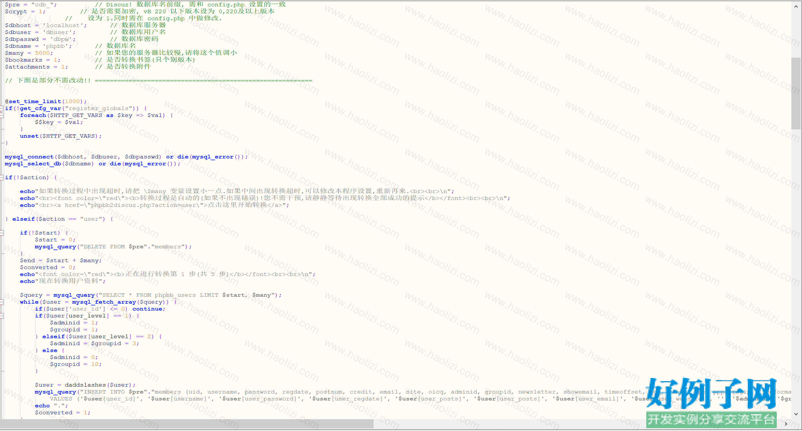Click the 'dbpw' password string
Image resolution: width=802 pixels, height=431 pixels.
click(61, 39)
